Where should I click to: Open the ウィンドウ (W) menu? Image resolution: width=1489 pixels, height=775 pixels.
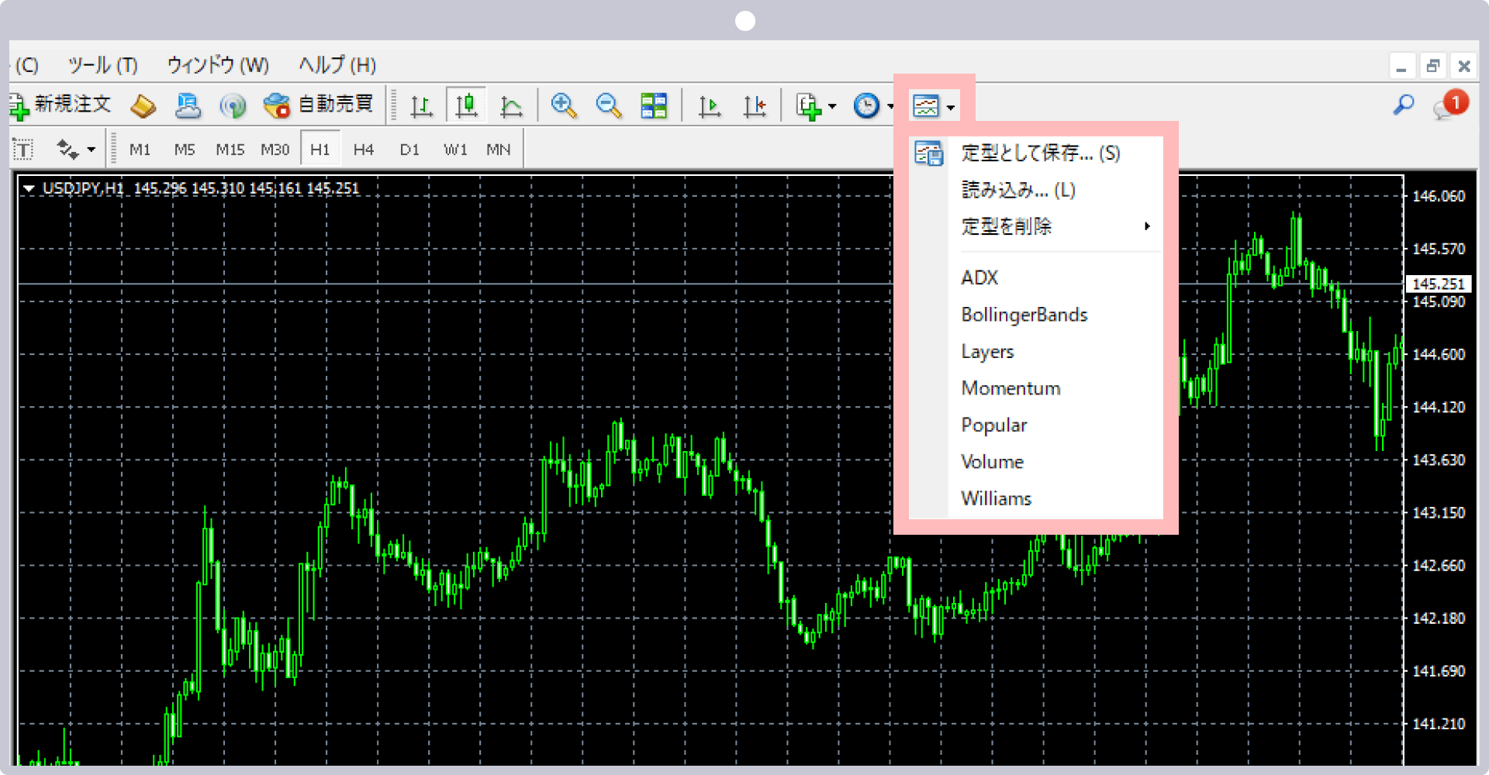(x=218, y=65)
